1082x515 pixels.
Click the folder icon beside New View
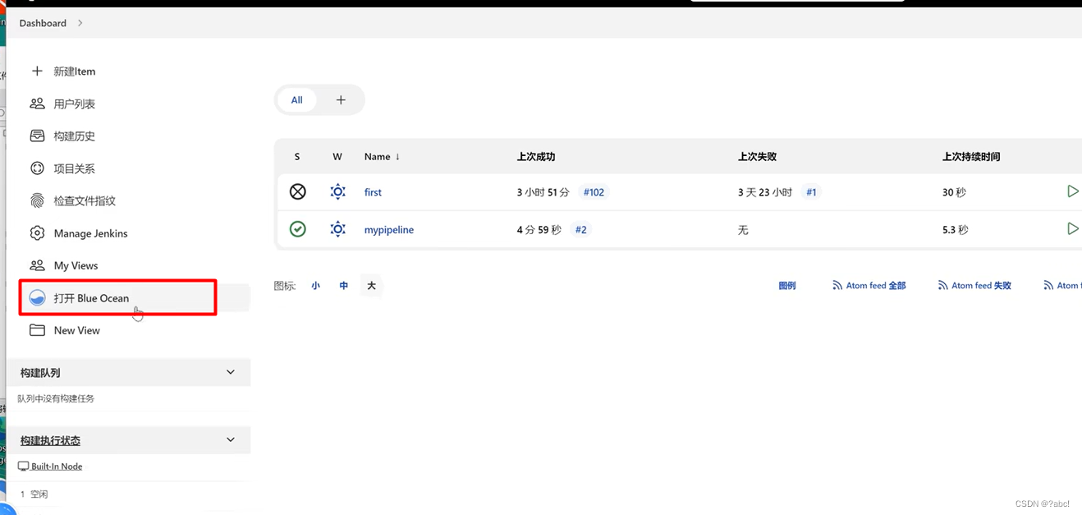pyautogui.click(x=37, y=330)
